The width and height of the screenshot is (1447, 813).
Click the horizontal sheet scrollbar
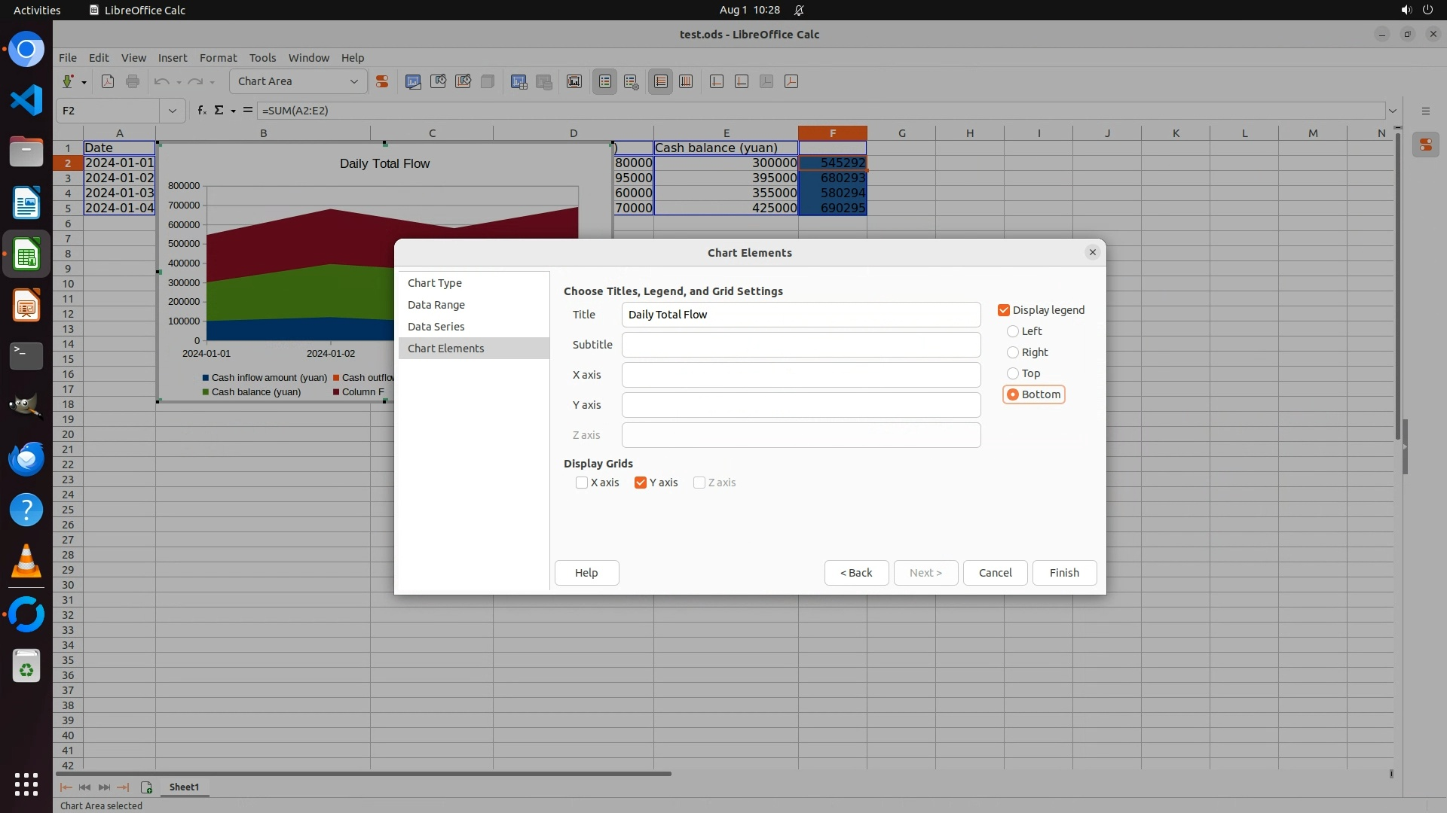[363, 773]
